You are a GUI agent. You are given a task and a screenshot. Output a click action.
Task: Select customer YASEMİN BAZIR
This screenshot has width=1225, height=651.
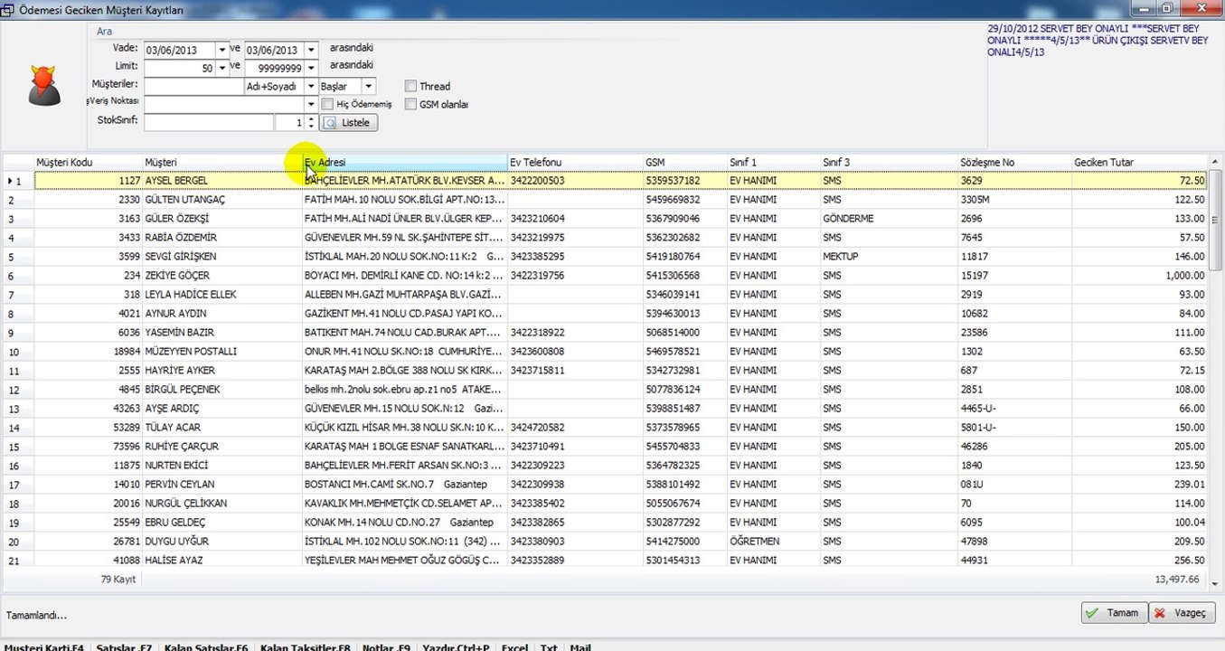(x=179, y=333)
